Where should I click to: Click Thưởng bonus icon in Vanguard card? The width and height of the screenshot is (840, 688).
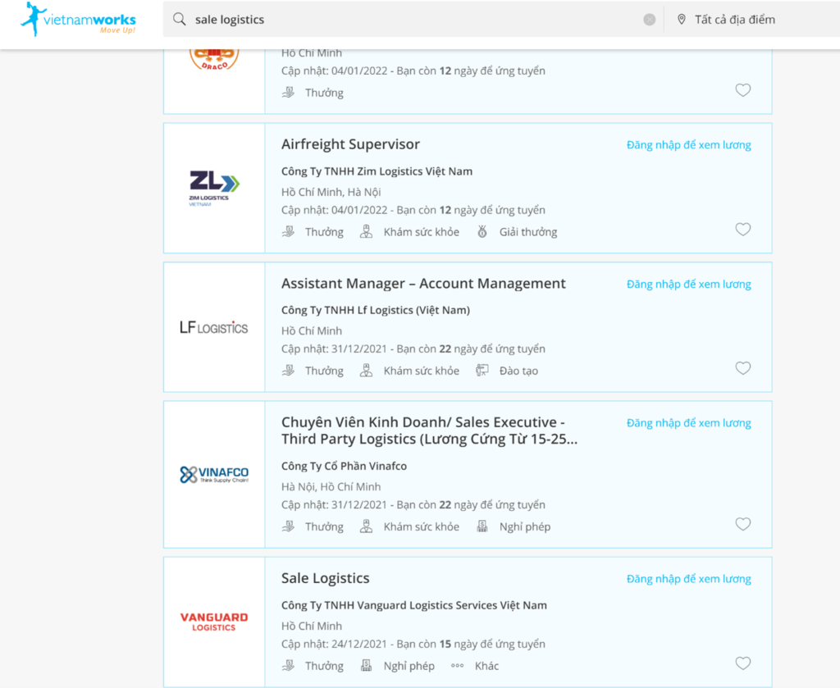[288, 665]
